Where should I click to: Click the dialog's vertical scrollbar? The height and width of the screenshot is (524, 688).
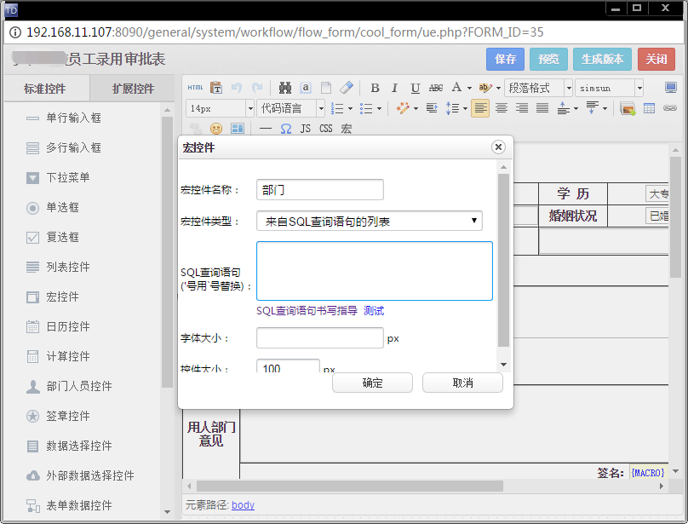pyautogui.click(x=503, y=260)
